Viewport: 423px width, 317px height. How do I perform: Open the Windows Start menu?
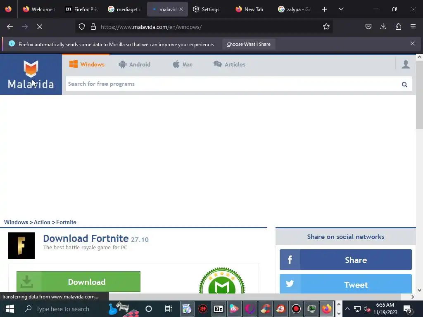pos(10,309)
